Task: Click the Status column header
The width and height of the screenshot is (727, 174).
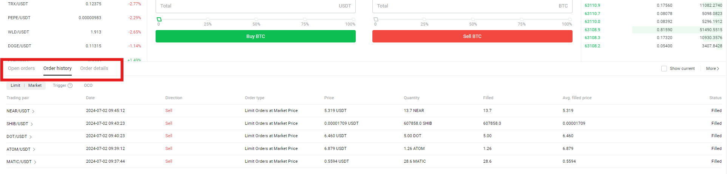Action: (715, 98)
